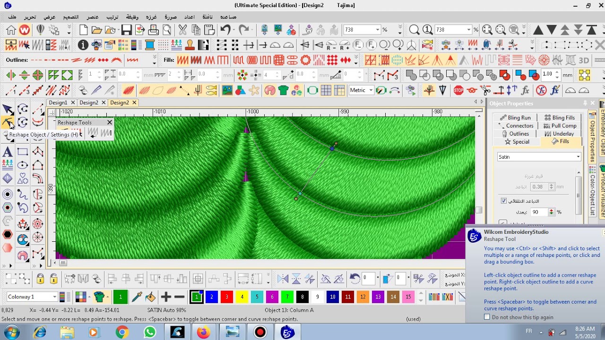This screenshot has width=605, height=340.
Task: Click the Select Object arrow tool
Action: pyautogui.click(x=8, y=110)
